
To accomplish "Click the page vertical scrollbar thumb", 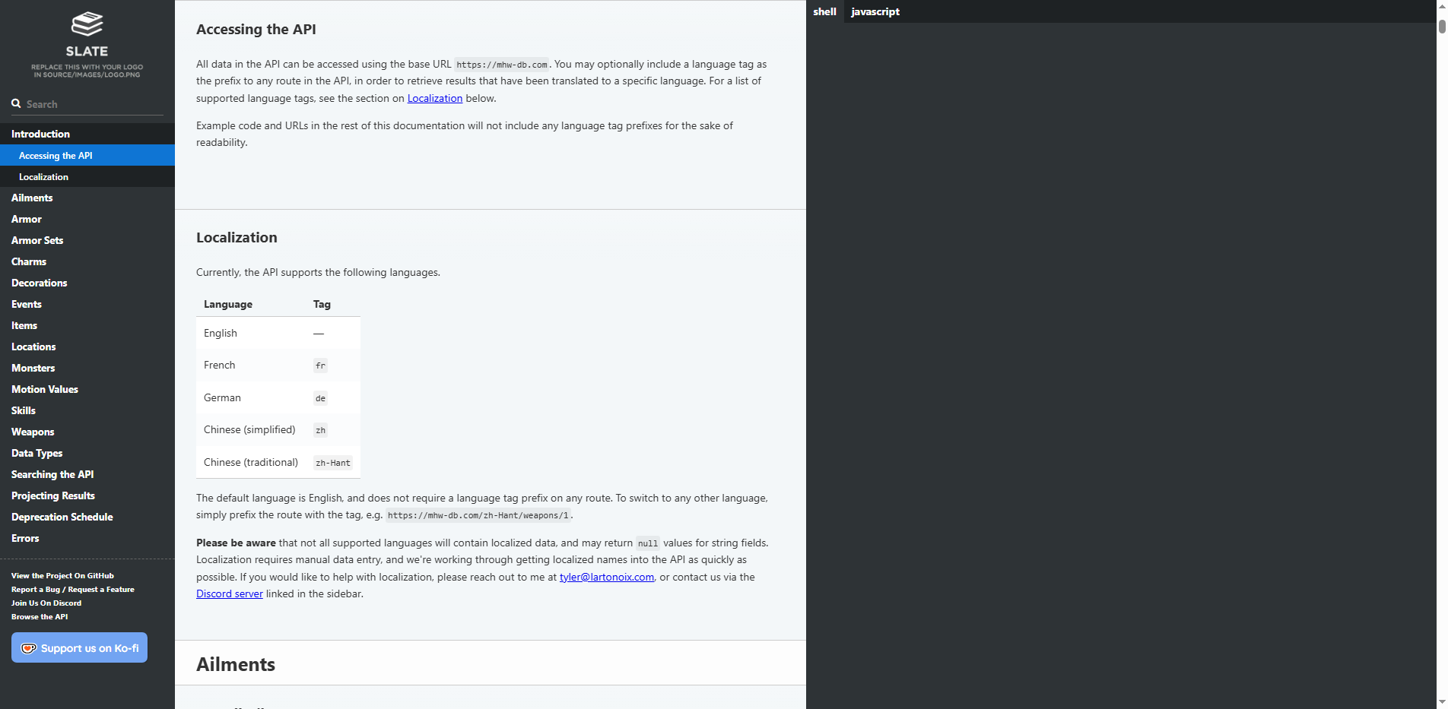I will tap(1442, 27).
